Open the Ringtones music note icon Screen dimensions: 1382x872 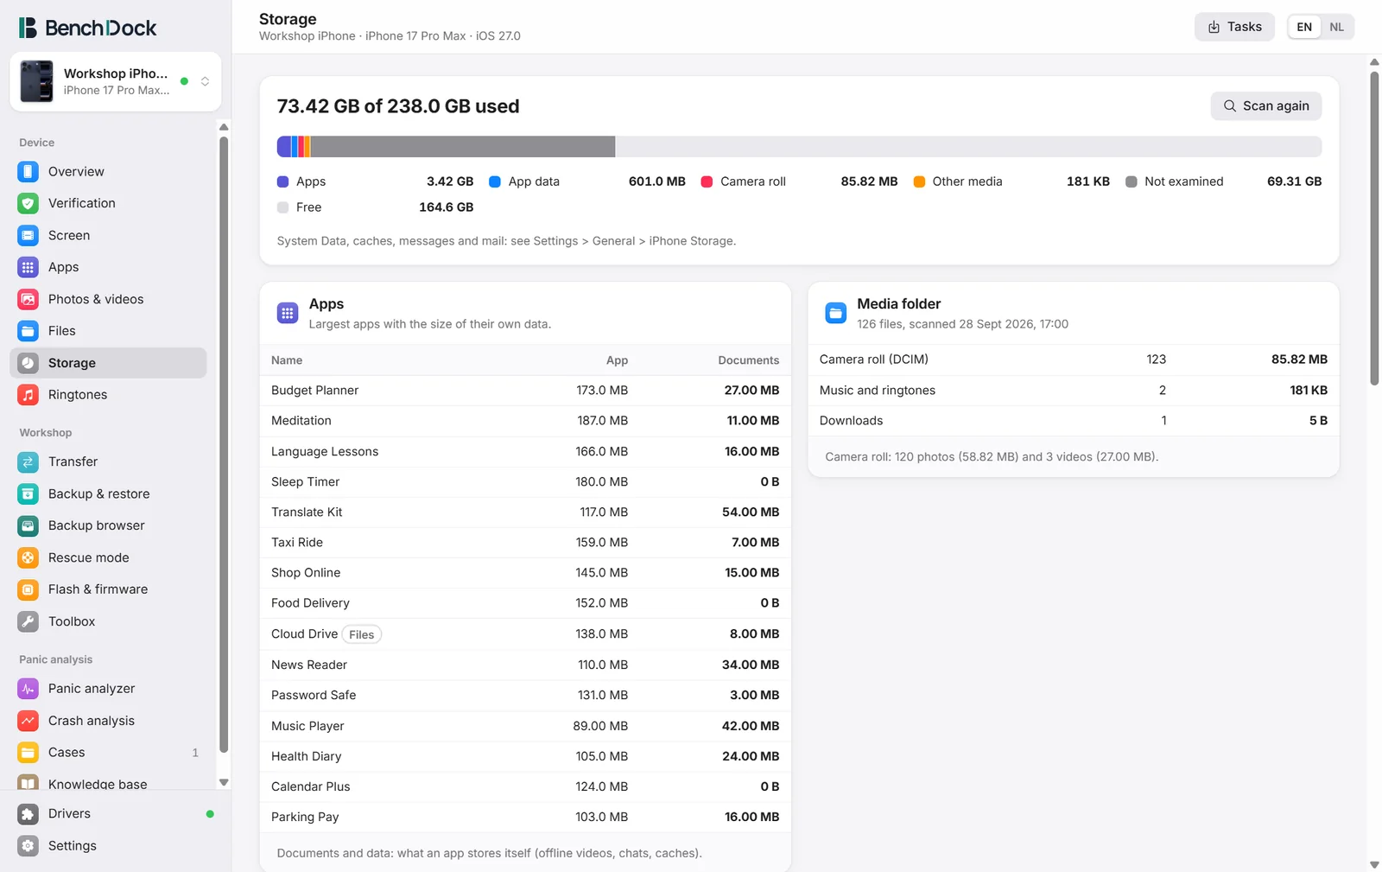28,395
